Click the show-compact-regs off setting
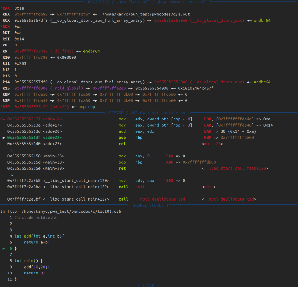This screenshot has width=298, height=287. (181, 2)
